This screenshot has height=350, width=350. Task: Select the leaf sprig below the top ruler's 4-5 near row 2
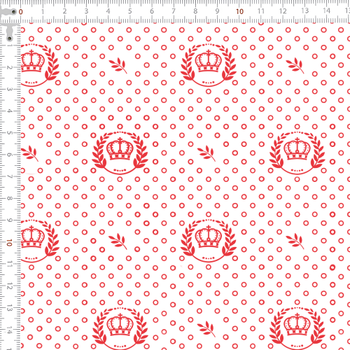(x=118, y=66)
